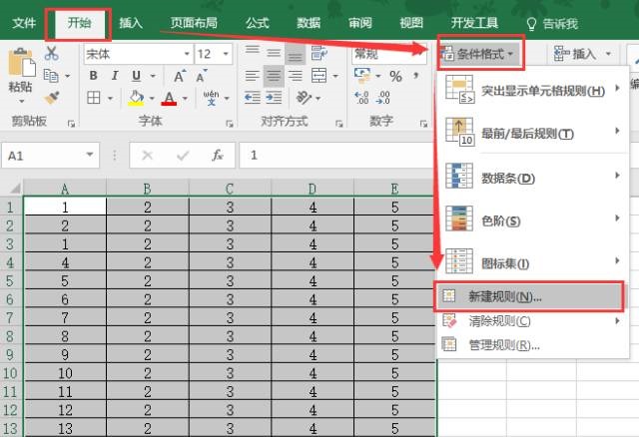Click the fx Insert Function icon
Image resolution: width=639 pixels, height=437 pixels.
point(218,156)
